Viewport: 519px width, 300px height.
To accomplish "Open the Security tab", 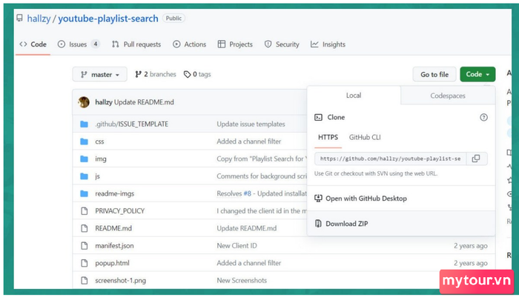I will pos(282,44).
